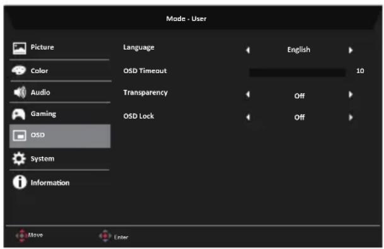Click the OSD screen icon
This screenshot has height=249, width=384.
click(x=20, y=136)
